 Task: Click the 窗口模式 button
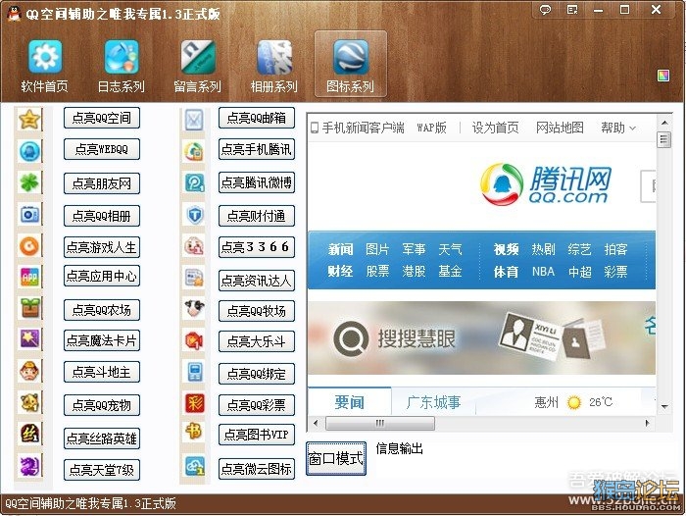click(336, 459)
